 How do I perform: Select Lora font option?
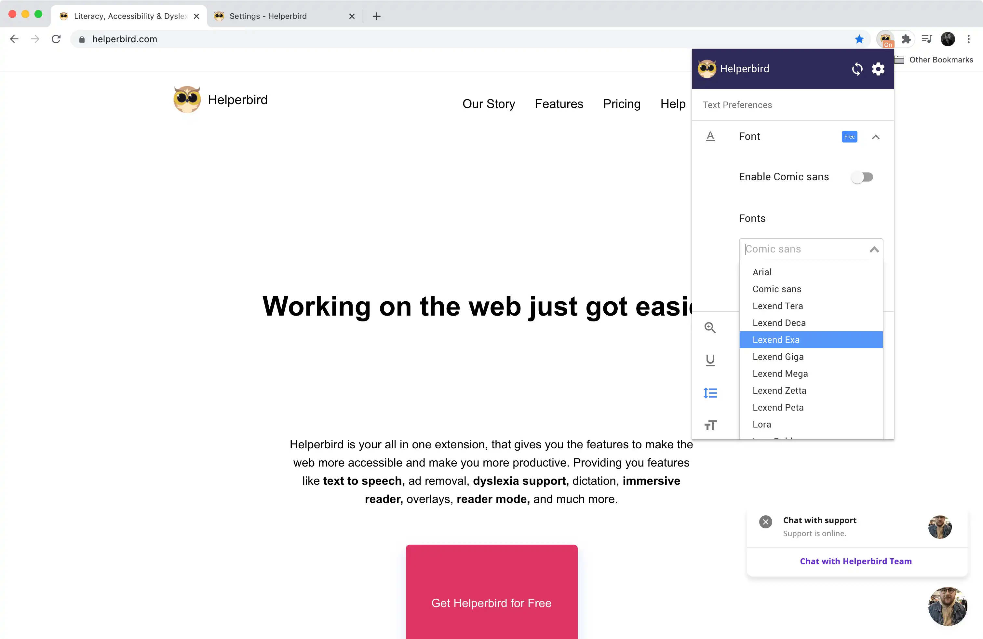[x=811, y=425]
